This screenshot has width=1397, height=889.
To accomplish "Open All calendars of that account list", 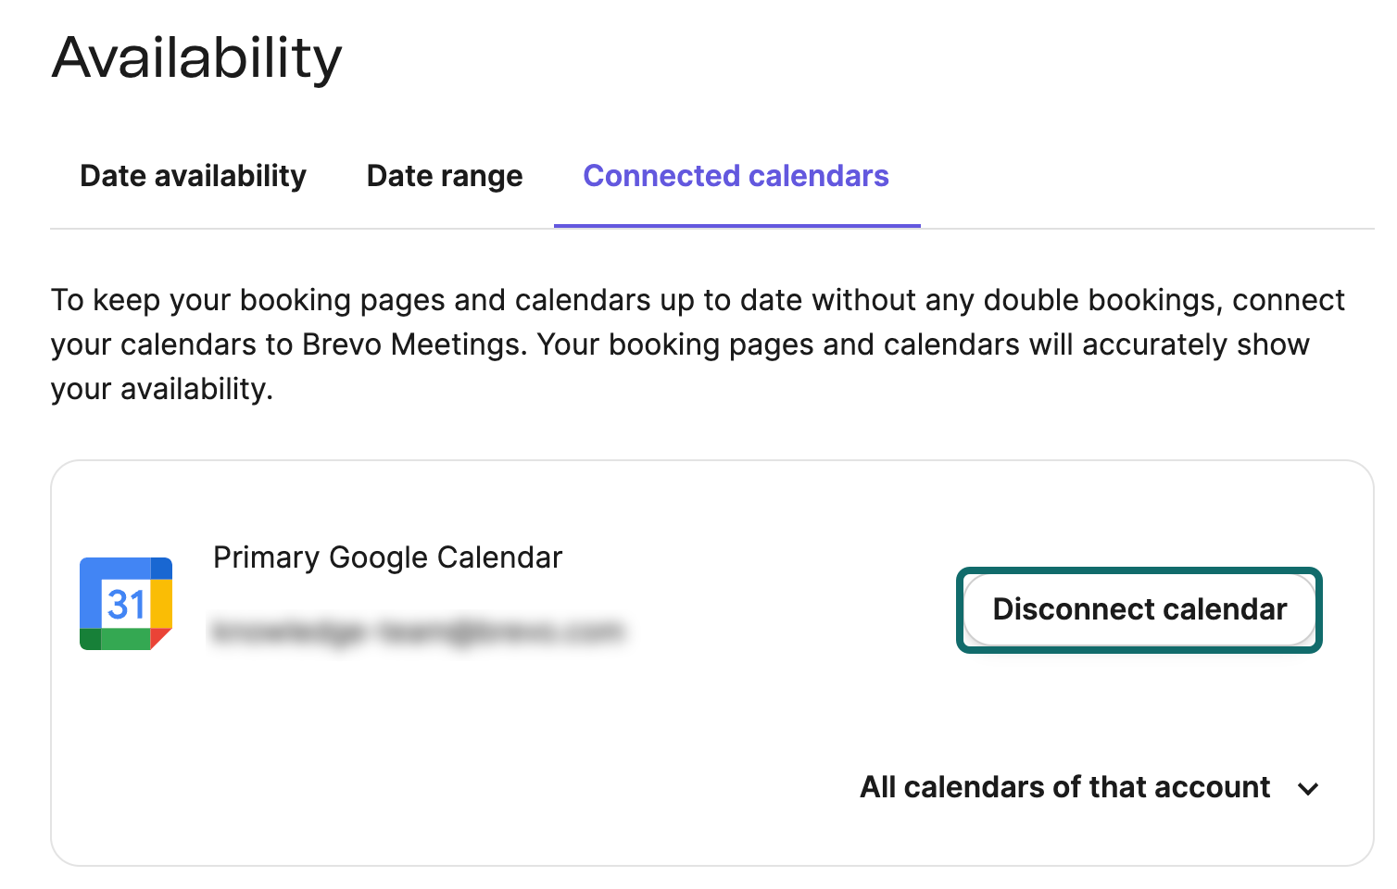I will pos(1089,787).
